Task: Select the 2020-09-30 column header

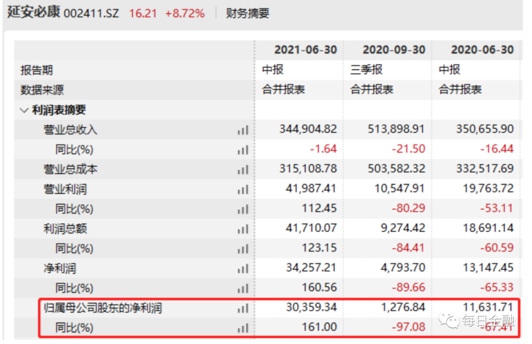Action: point(394,50)
